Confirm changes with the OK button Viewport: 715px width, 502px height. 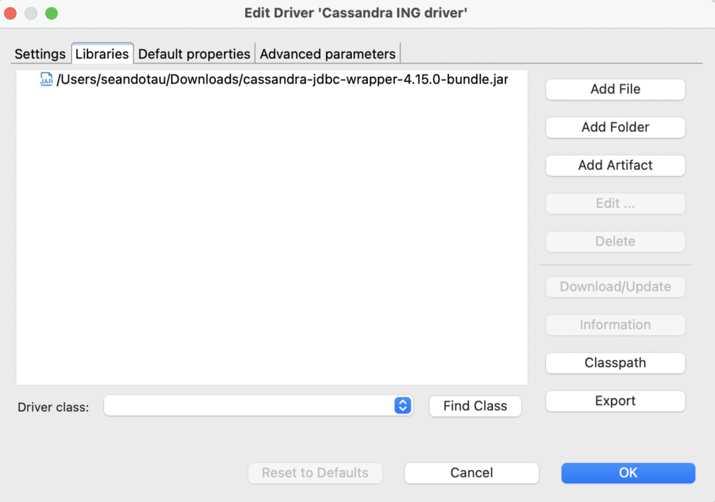coord(628,473)
